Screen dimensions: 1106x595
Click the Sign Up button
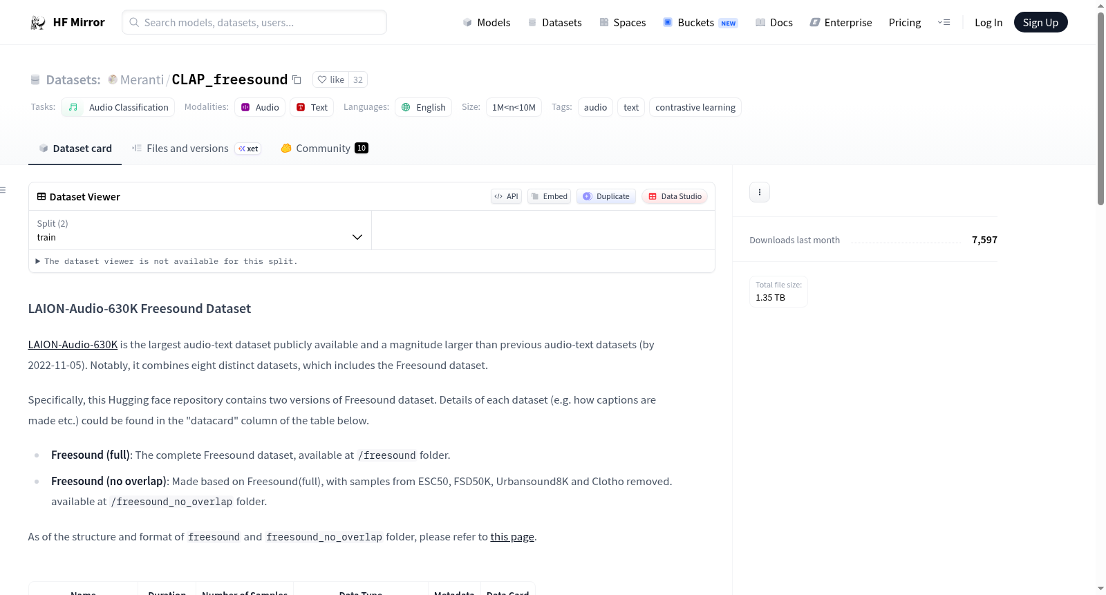click(x=1040, y=23)
